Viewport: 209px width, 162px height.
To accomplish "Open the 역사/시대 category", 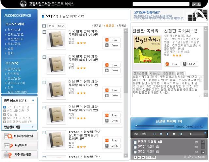I will click(14, 30).
